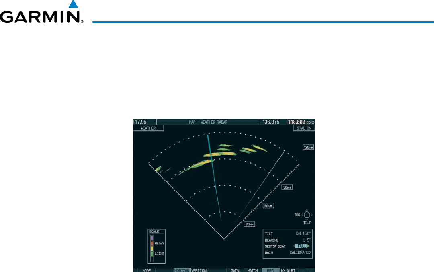Click the WEATHER mode box
The image size is (434, 272).
(148, 128)
